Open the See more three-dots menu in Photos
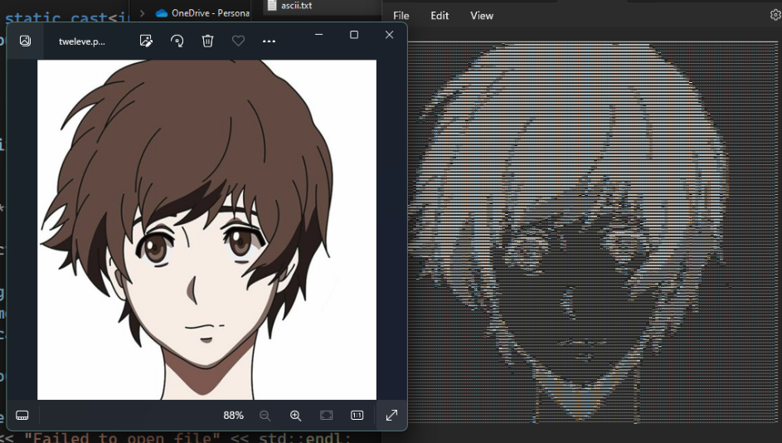 coord(269,41)
